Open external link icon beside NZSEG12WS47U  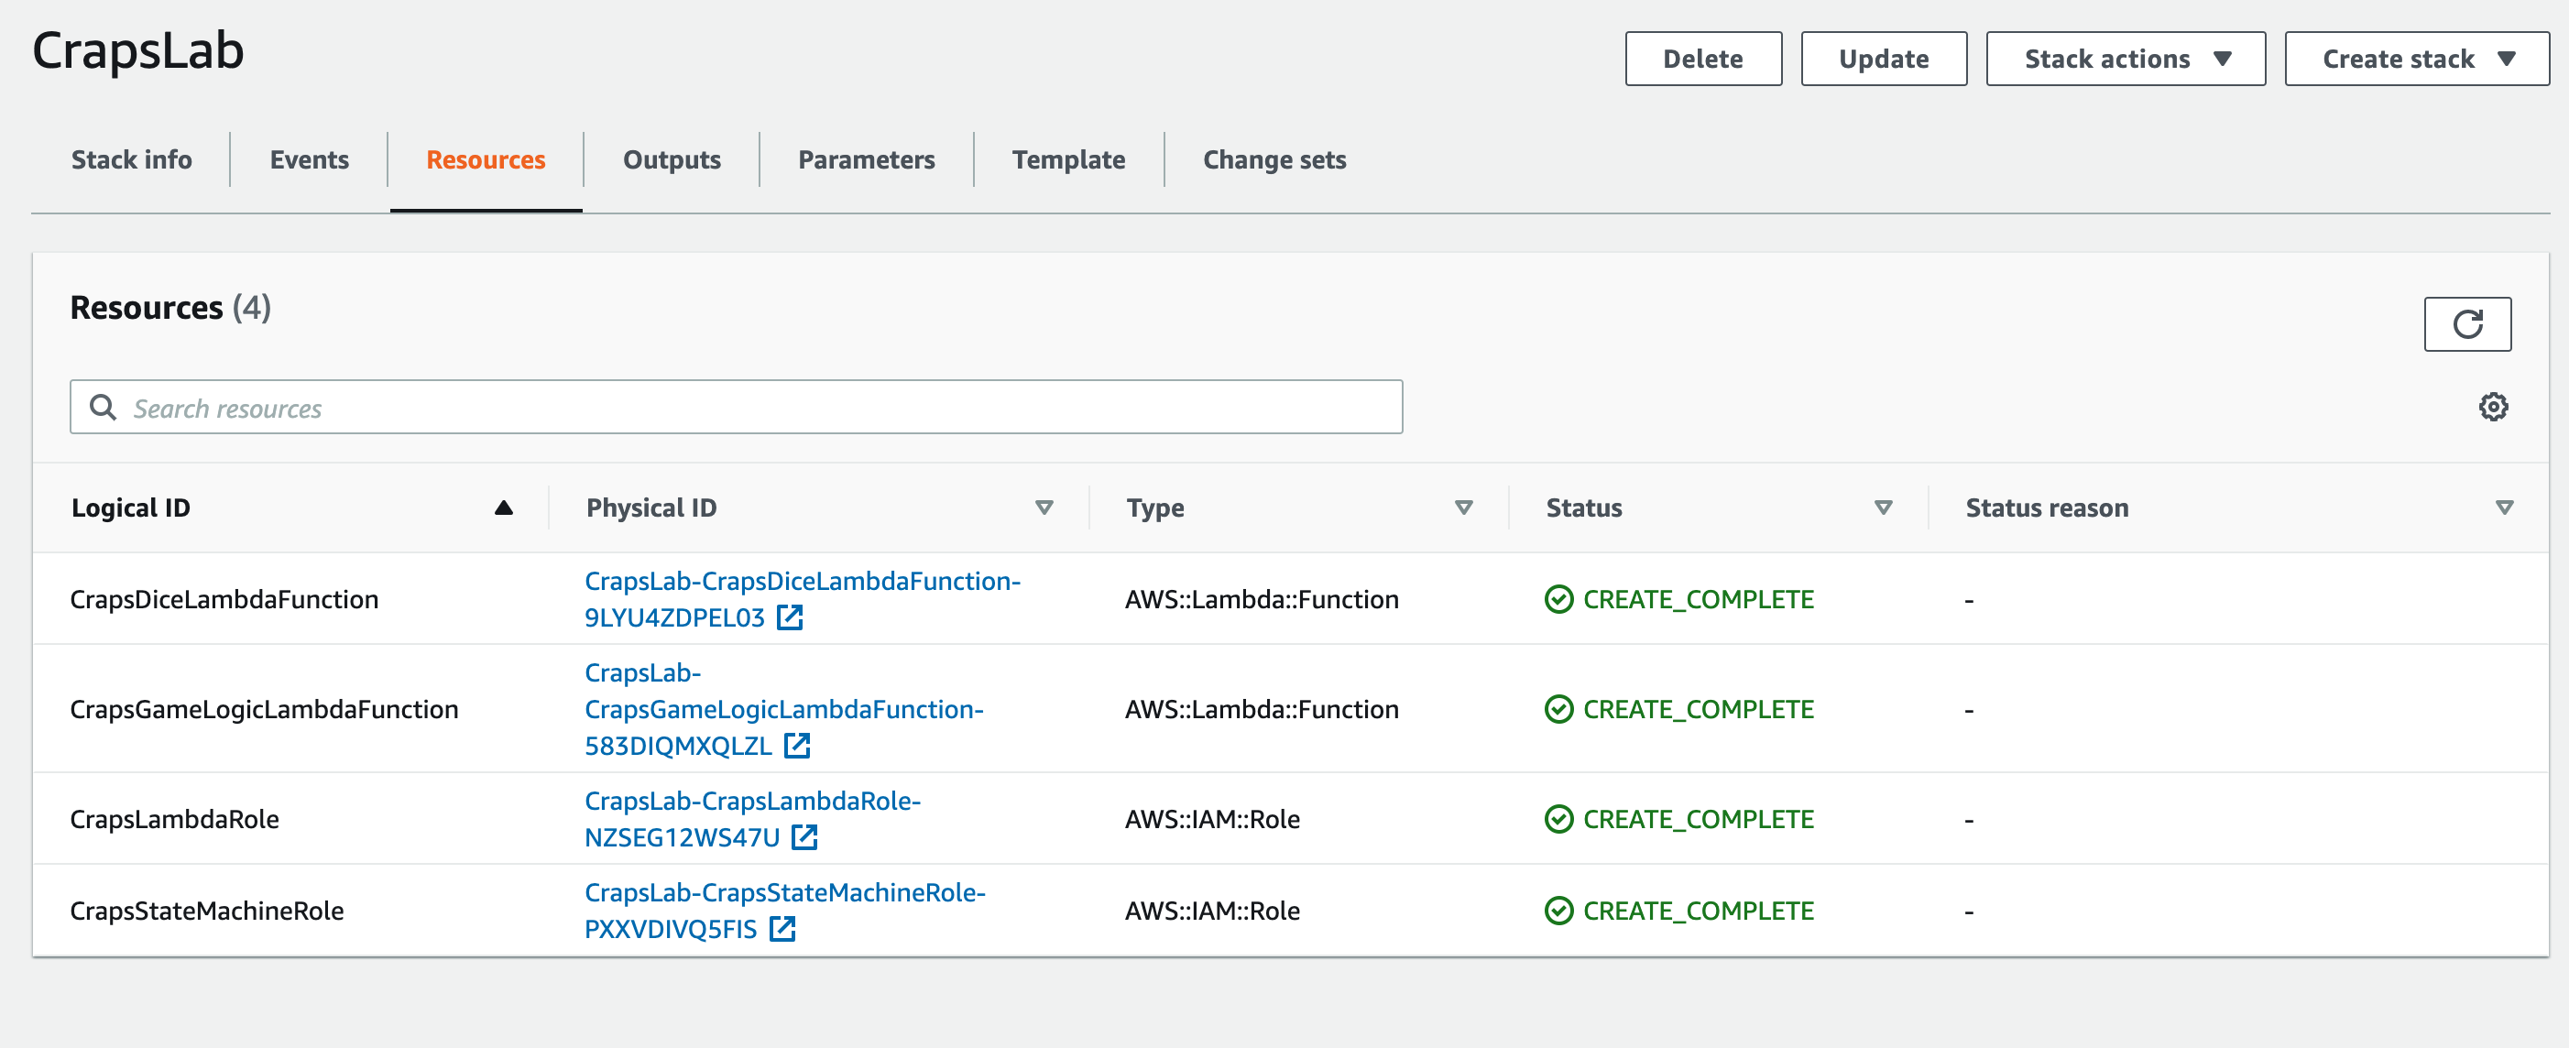(804, 836)
